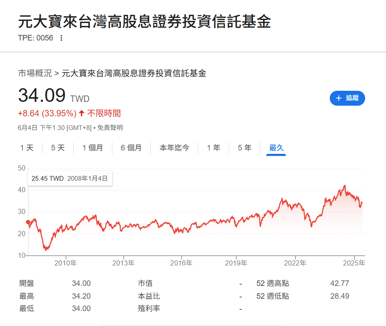Image resolution: width=386 pixels, height=326 pixels.
Task: Click the 2022年 axis label
Action: point(295,263)
